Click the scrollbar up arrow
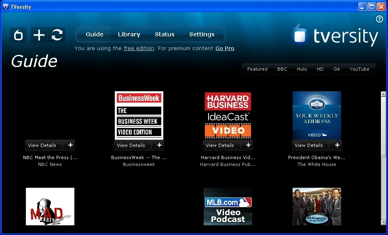The image size is (388, 235). pos(383,94)
